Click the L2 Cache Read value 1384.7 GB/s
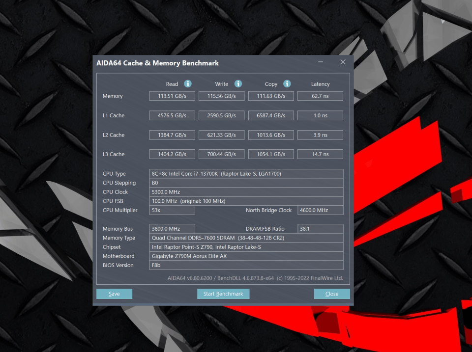 (x=172, y=135)
